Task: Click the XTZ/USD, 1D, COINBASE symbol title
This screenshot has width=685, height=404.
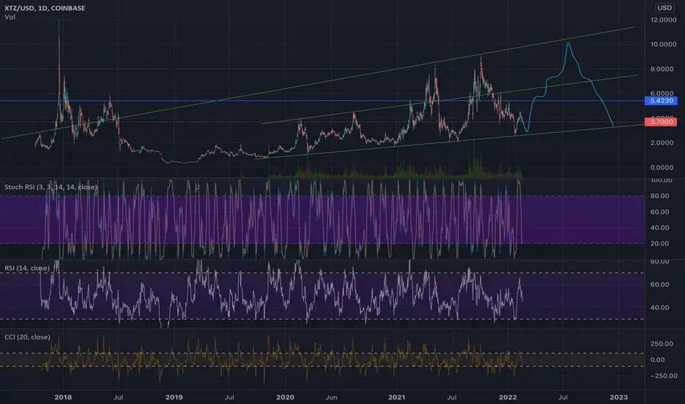Action: (45, 8)
